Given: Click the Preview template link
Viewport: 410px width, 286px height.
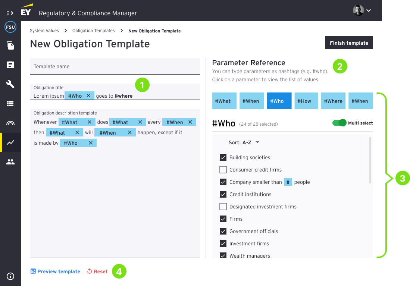Looking at the screenshot, I should 55,271.
